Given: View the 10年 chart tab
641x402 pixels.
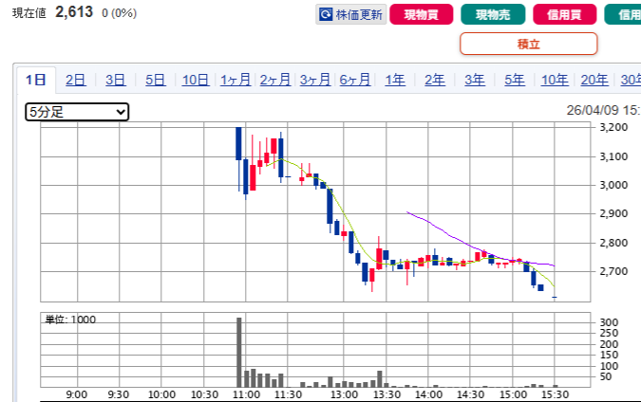Looking at the screenshot, I should pos(555,80).
